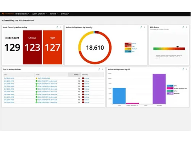191x143 pixels.
Task: Open the kebab menu on the Risk Score widget
Action: [x=186, y=27]
